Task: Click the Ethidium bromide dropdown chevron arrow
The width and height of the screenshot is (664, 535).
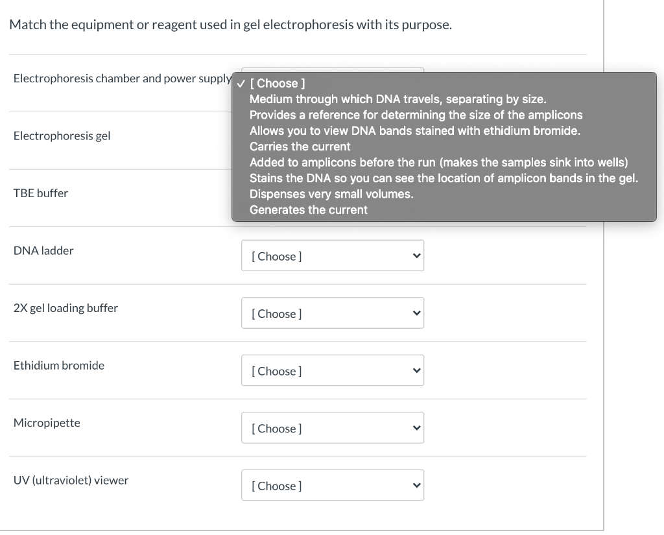Action: pos(417,371)
